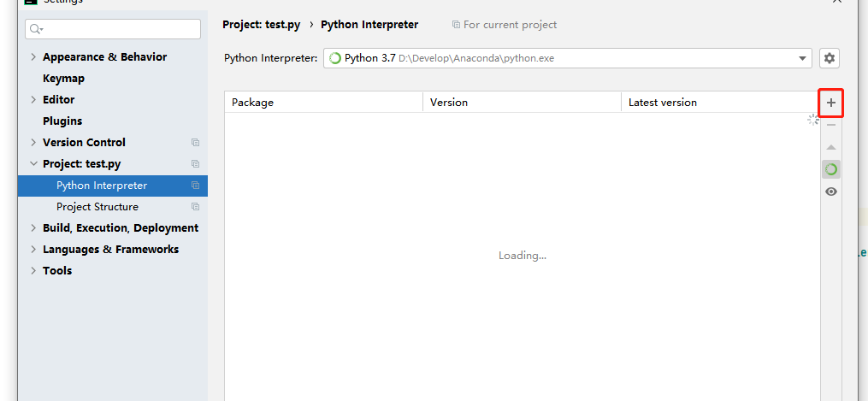Click the 'For current project' label
868x401 pixels.
pos(511,25)
